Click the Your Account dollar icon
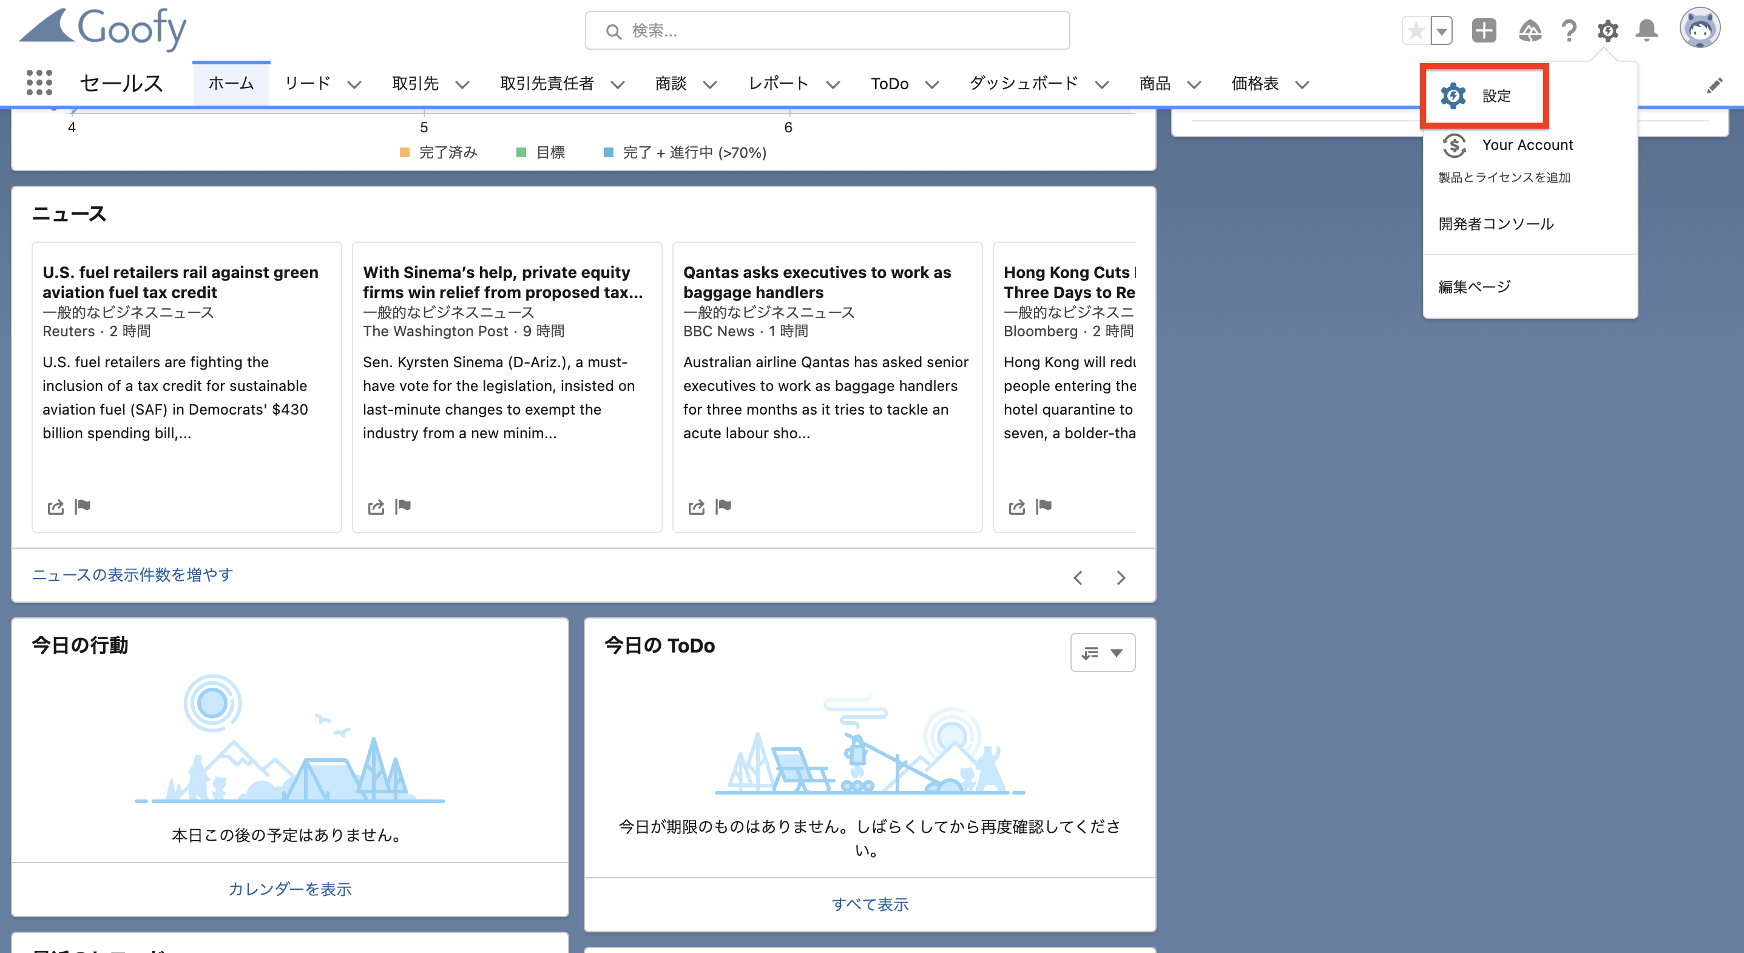Viewport: 1744px width, 953px height. (x=1453, y=146)
